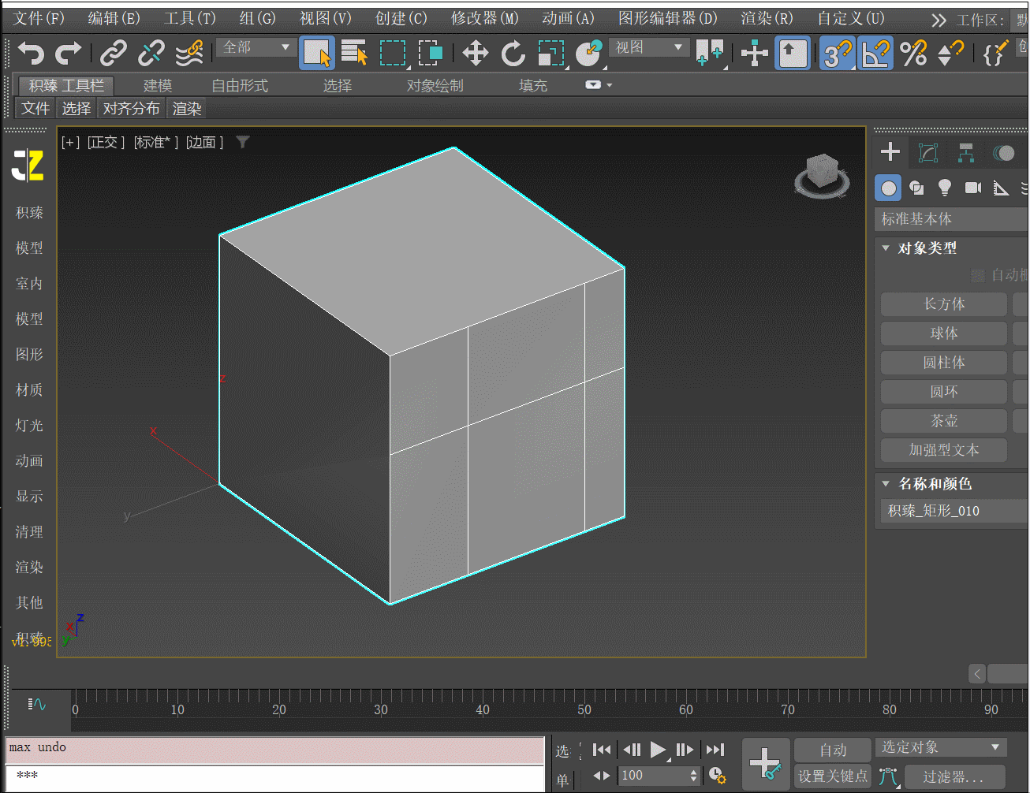Select the Rotate tool
This screenshot has height=793, width=1030.
(x=513, y=54)
